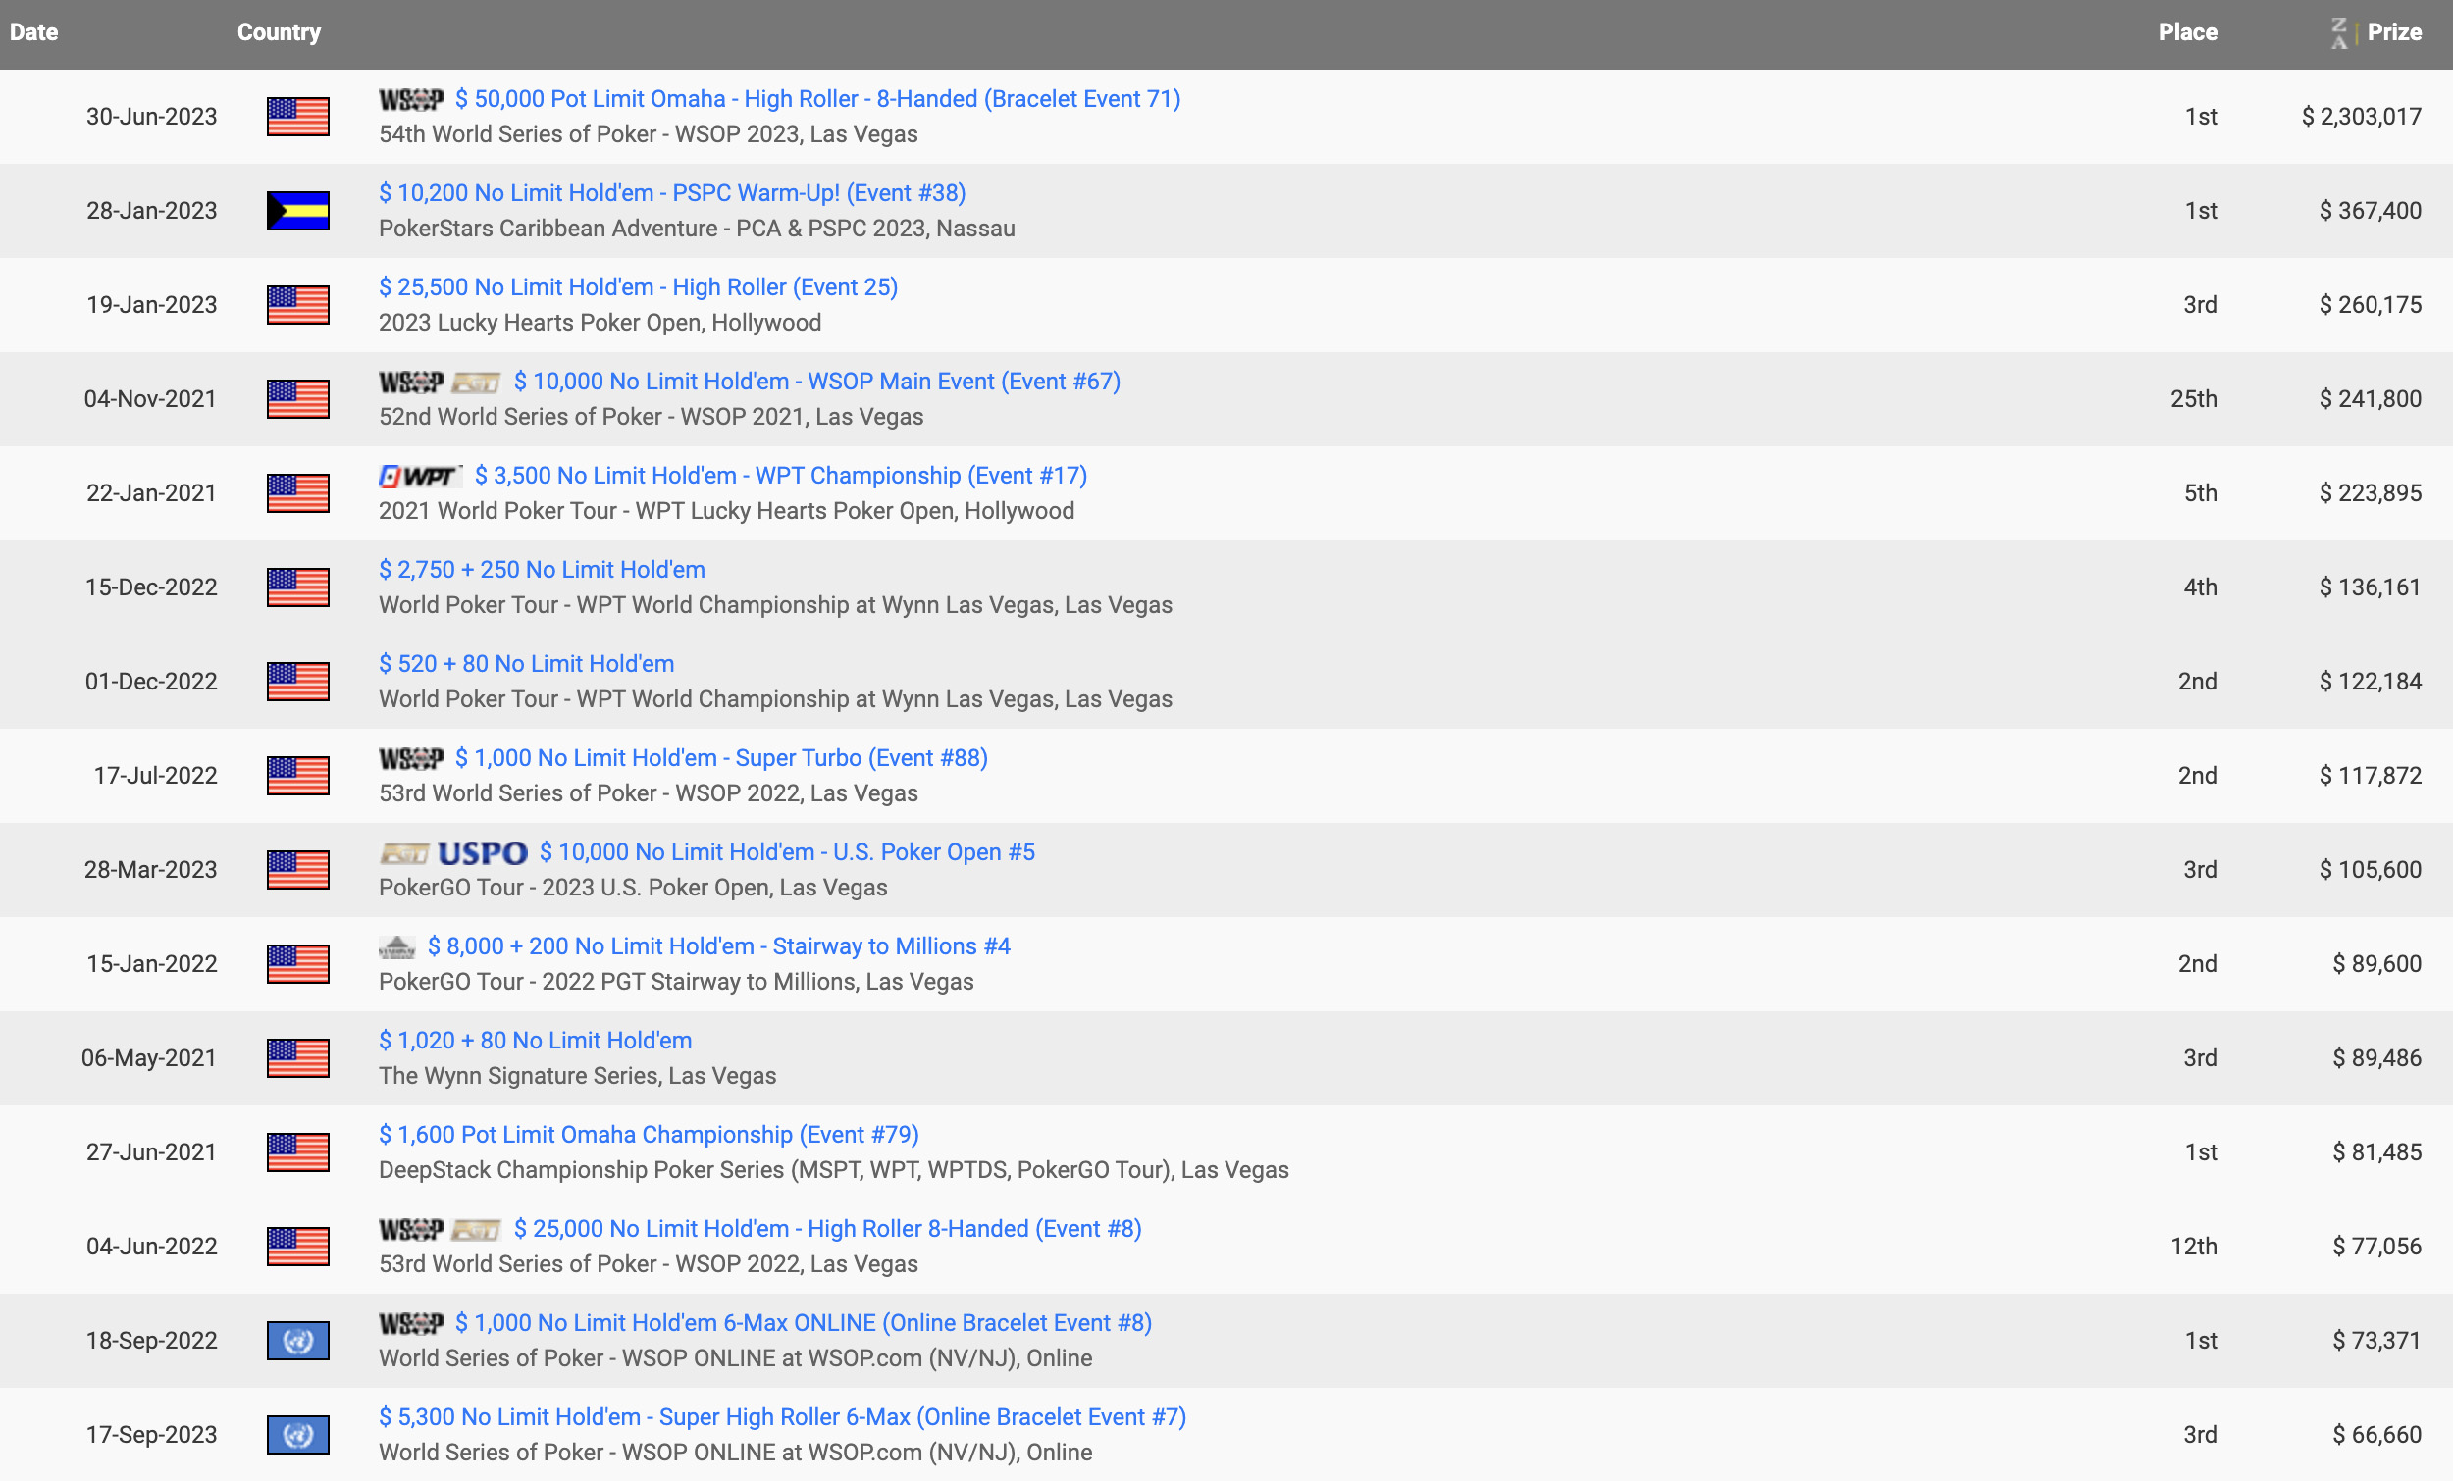Click the USPO logo icon
This screenshot has height=1481, width=2453.
(x=482, y=853)
